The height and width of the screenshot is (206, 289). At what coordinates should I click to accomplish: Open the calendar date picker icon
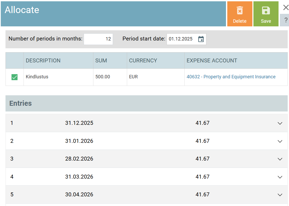point(201,39)
